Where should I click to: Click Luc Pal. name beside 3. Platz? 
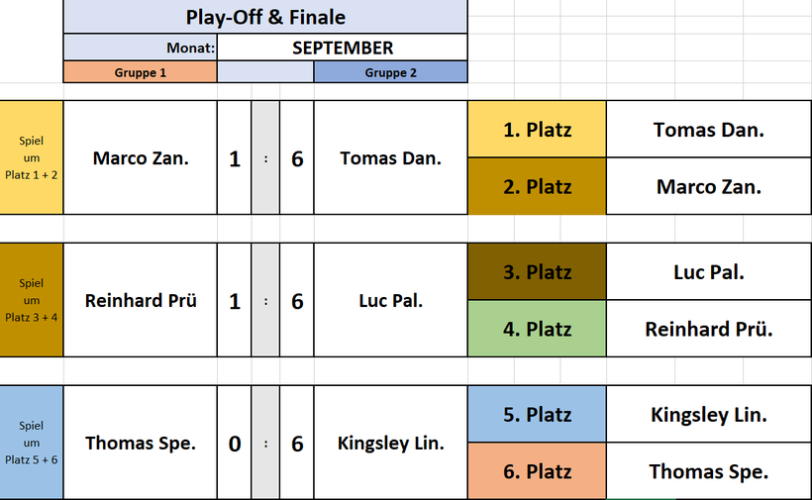[708, 272]
